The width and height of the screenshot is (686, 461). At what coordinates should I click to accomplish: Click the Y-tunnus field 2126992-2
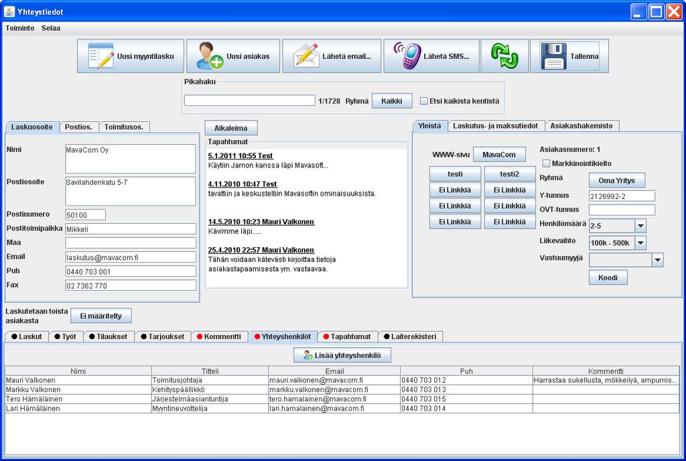pos(622,196)
